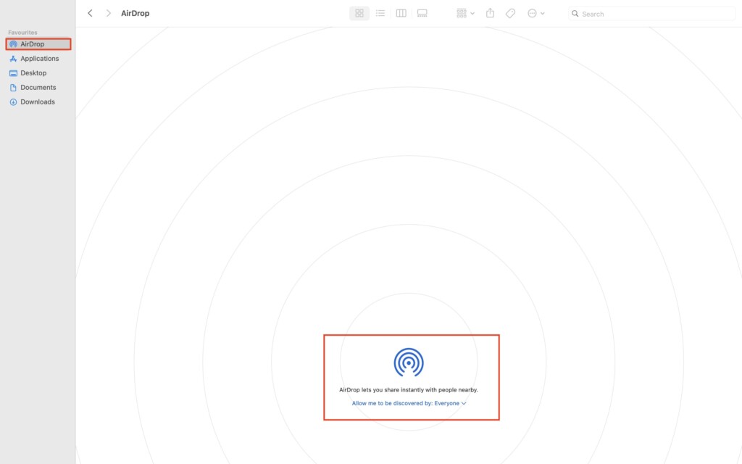Open the More actions ellipsis menu
742x464 pixels.
(536, 13)
